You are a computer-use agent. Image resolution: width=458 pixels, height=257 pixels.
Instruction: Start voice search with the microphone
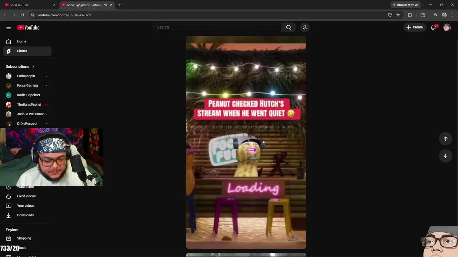[305, 27]
